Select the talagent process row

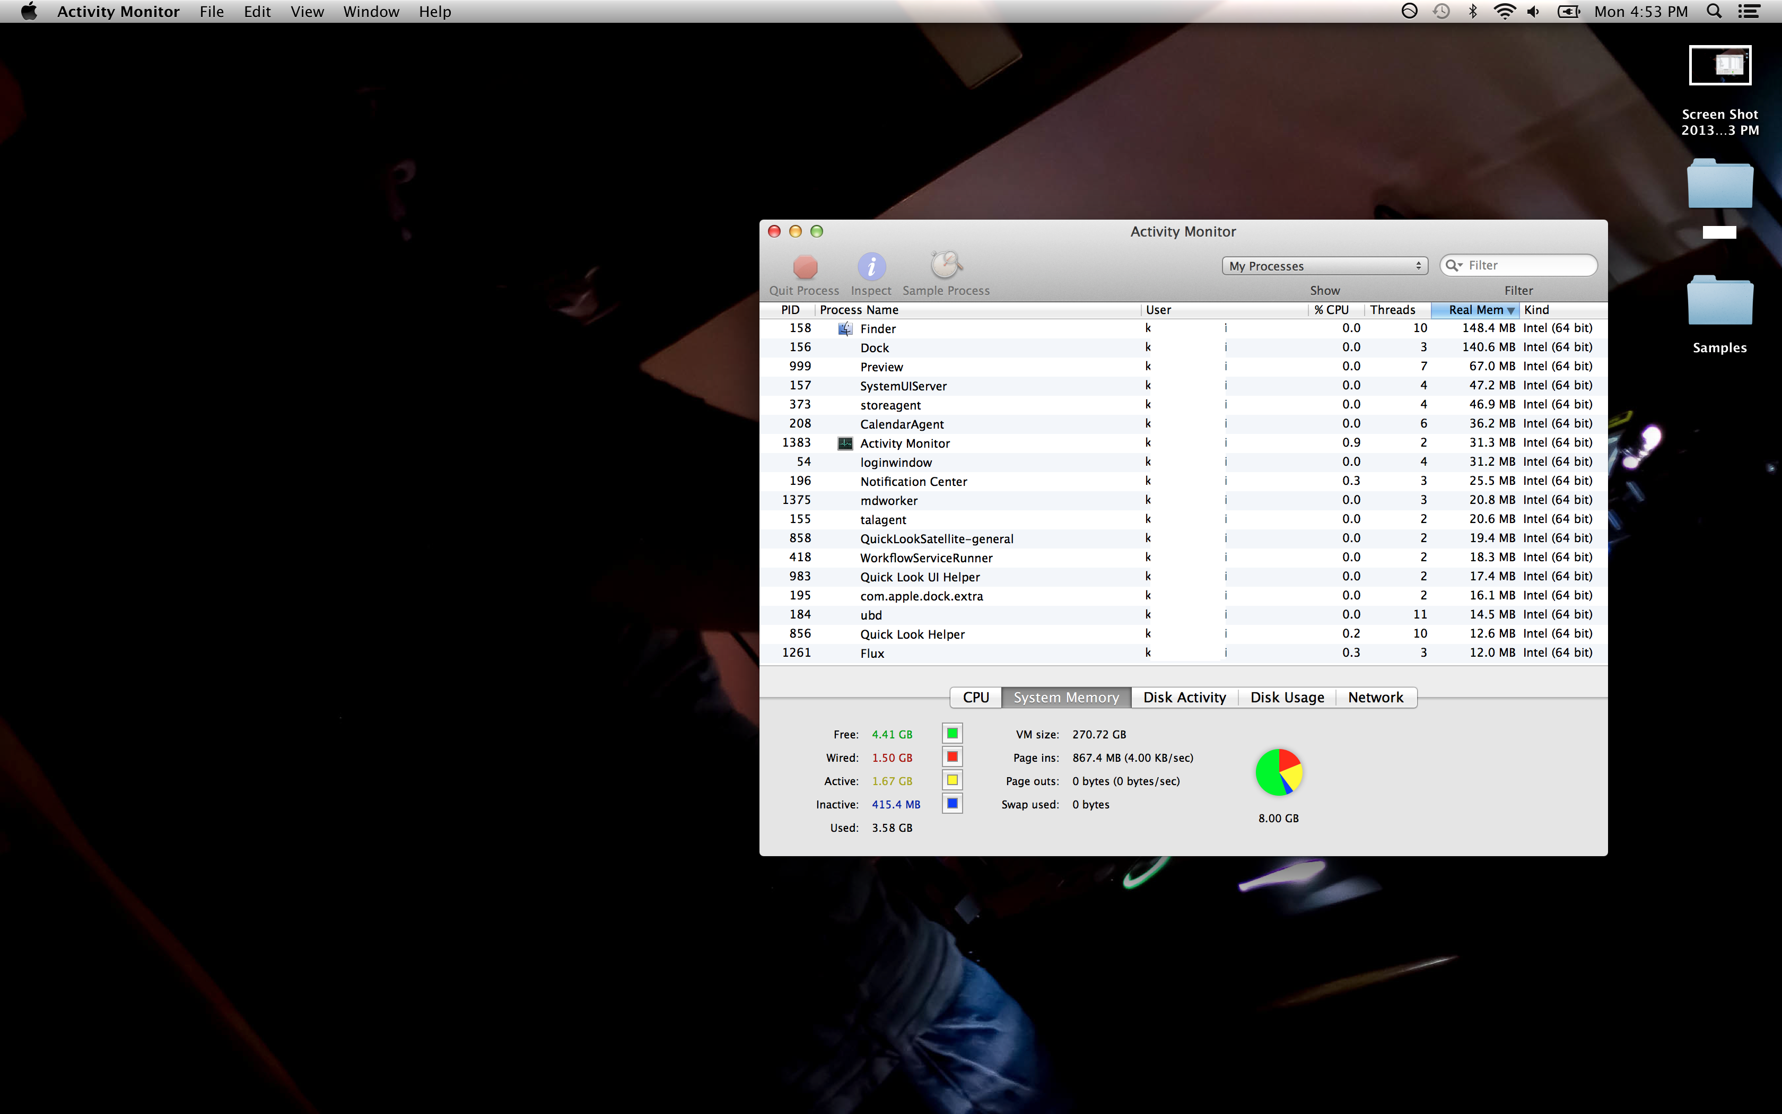pyautogui.click(x=1183, y=520)
